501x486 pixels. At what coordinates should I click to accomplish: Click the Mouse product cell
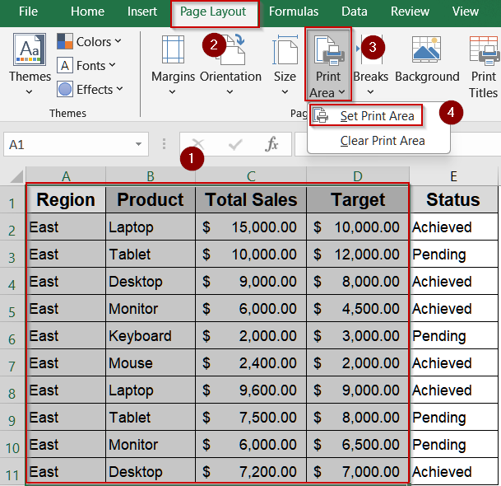coord(151,362)
